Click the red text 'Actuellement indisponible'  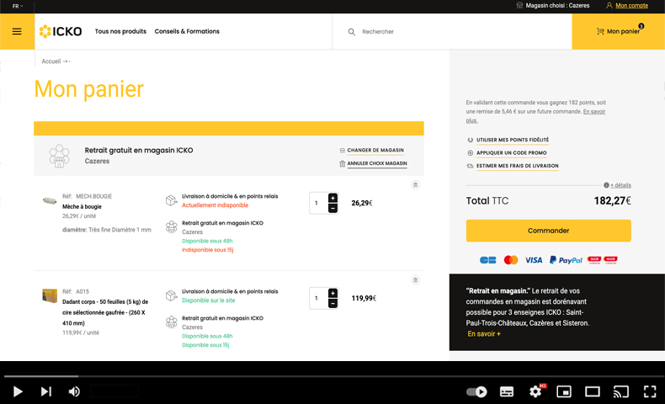(x=215, y=205)
